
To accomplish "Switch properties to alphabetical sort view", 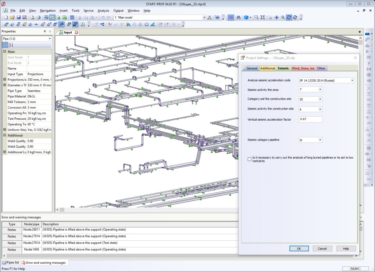I will (11, 45).
